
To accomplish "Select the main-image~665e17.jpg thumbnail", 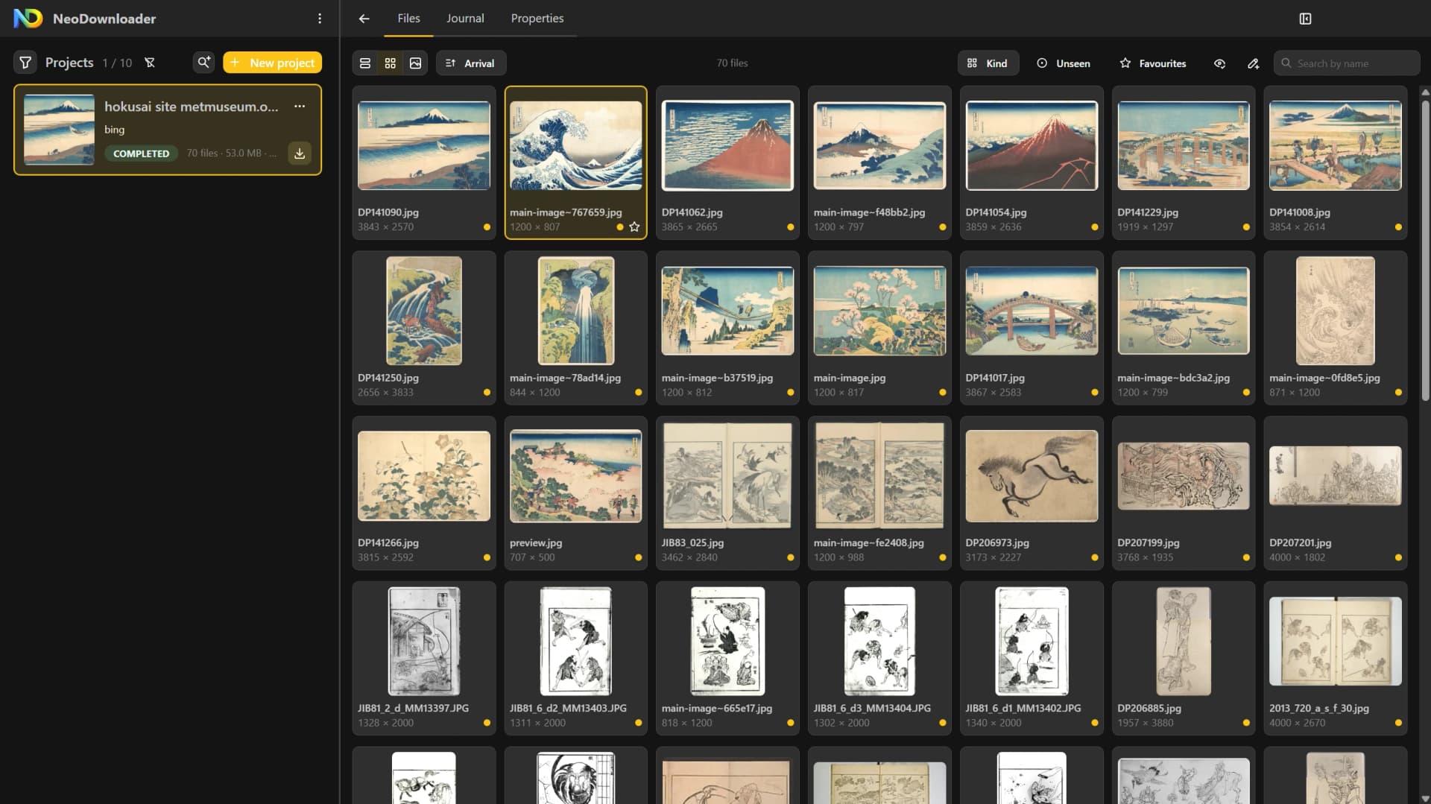I will 727,642.
